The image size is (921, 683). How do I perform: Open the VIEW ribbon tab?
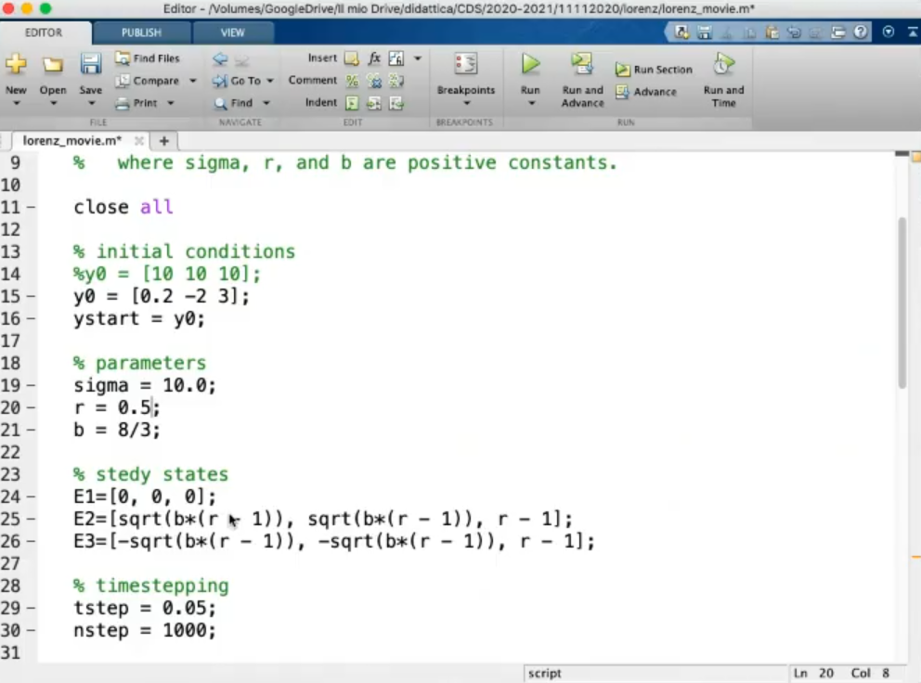tap(232, 32)
